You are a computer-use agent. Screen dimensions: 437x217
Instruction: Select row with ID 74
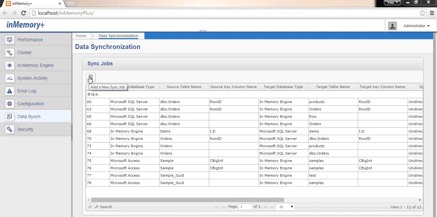[x=254, y=153]
